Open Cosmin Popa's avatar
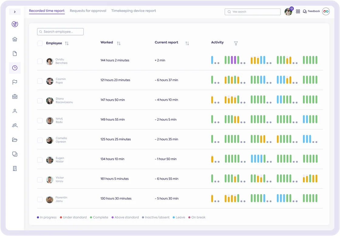340x236 pixels. tap(50, 81)
